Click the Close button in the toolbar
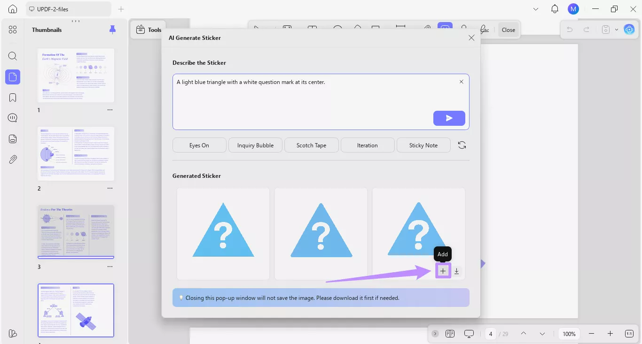The image size is (642, 344). [509, 30]
